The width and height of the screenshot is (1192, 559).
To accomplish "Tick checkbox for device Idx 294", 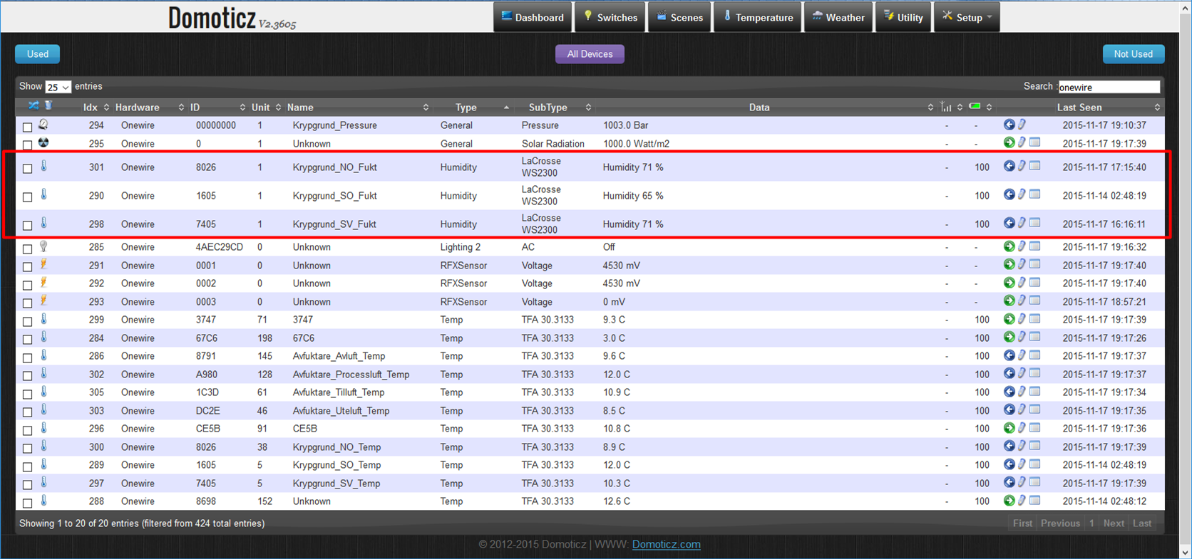I will (x=28, y=127).
